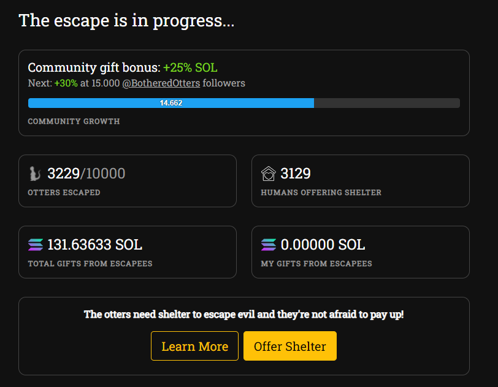Click the MY GIFTS FROM ESCAPEES label
The width and height of the screenshot is (498, 387).
(x=316, y=264)
